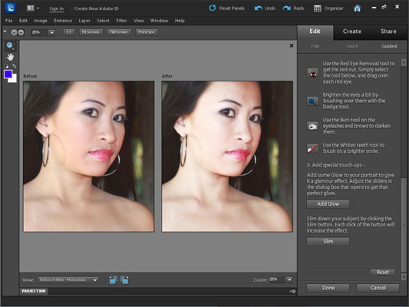The image size is (409, 307).
Task: Click the Cancel button
Action: pyautogui.click(x=378, y=288)
